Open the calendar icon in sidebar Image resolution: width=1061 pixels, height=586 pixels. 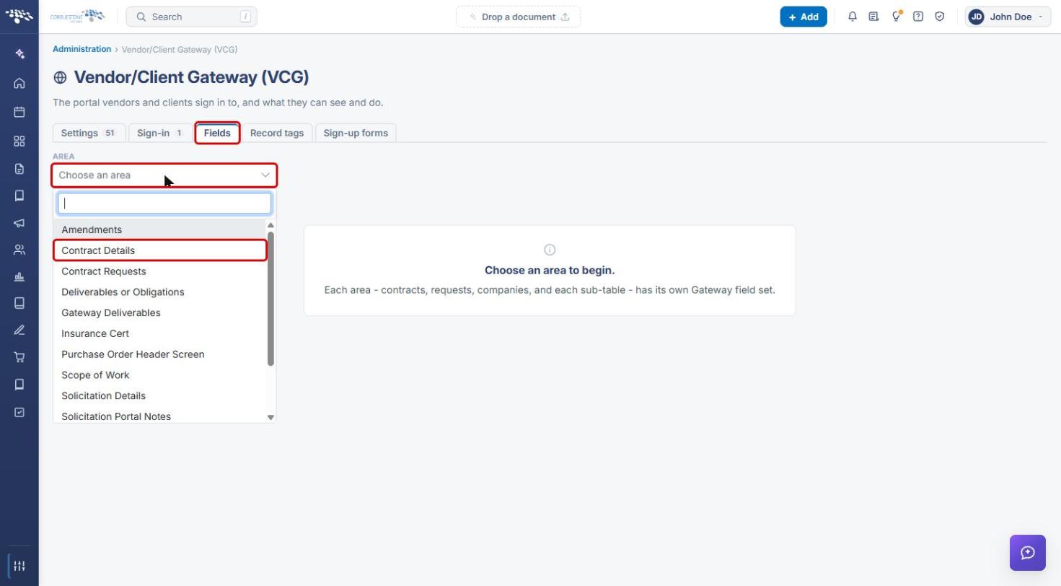pyautogui.click(x=19, y=112)
